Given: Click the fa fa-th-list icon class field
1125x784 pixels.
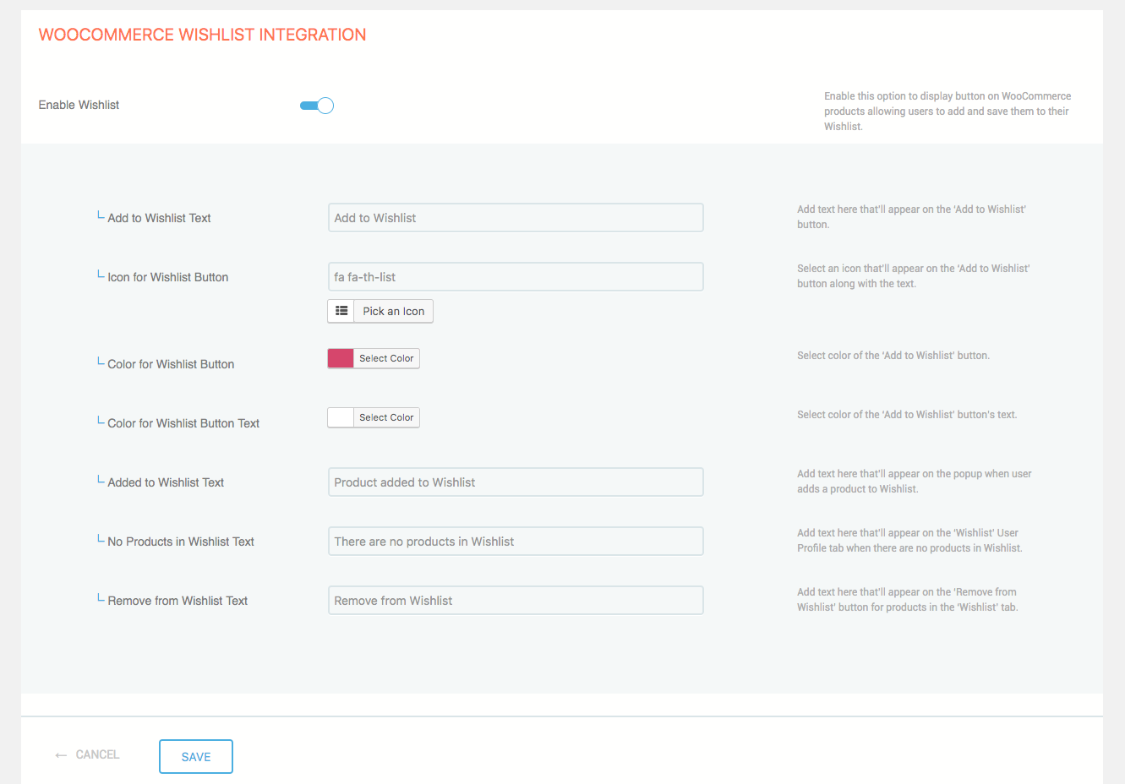Looking at the screenshot, I should 516,277.
